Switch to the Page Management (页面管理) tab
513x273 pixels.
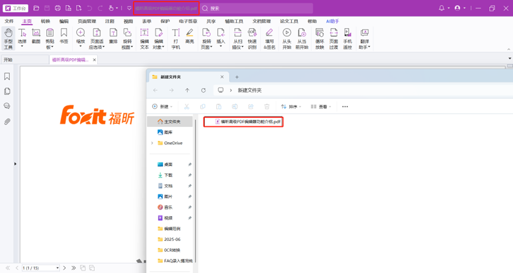coord(87,21)
